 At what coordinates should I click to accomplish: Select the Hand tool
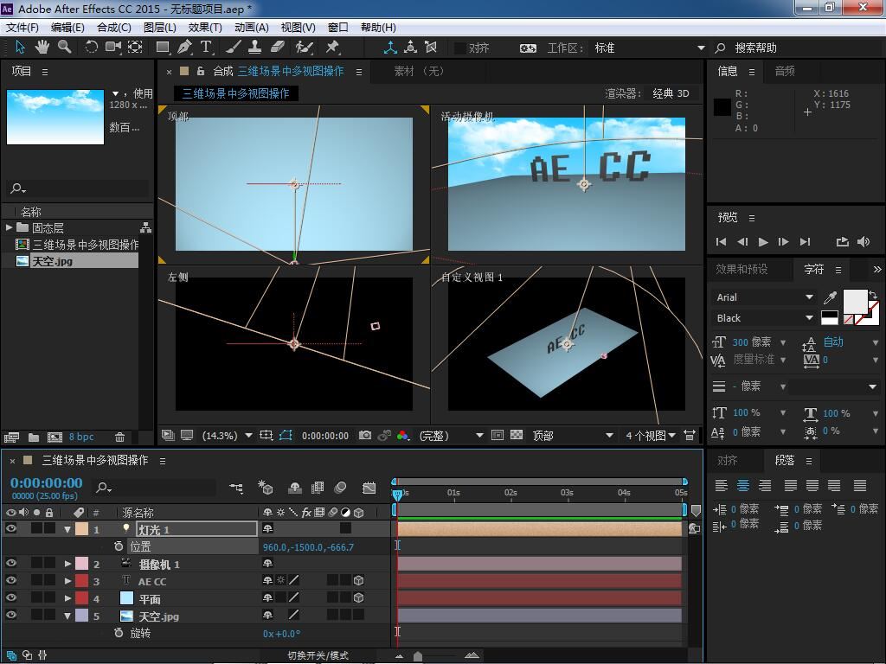pyautogui.click(x=42, y=48)
